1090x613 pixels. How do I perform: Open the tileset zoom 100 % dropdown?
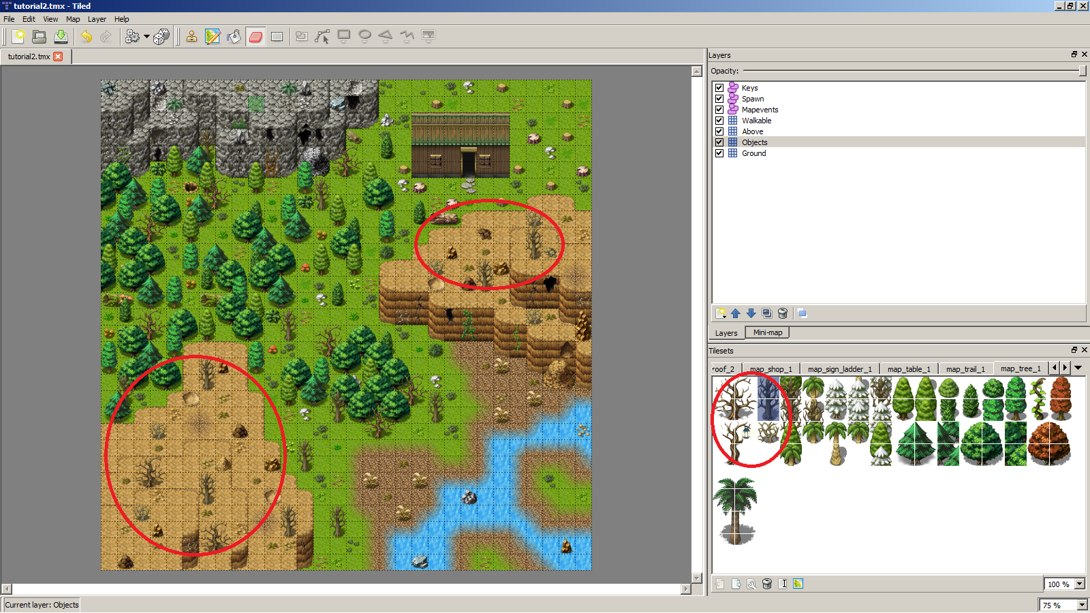click(1080, 584)
